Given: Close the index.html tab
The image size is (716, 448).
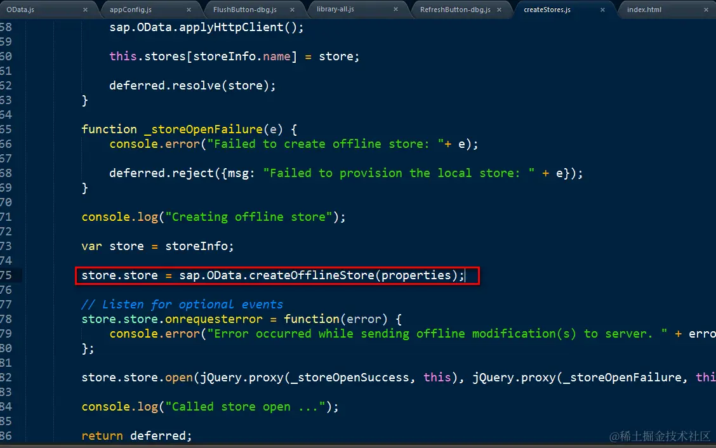Looking at the screenshot, I should pyautogui.click(x=706, y=10).
